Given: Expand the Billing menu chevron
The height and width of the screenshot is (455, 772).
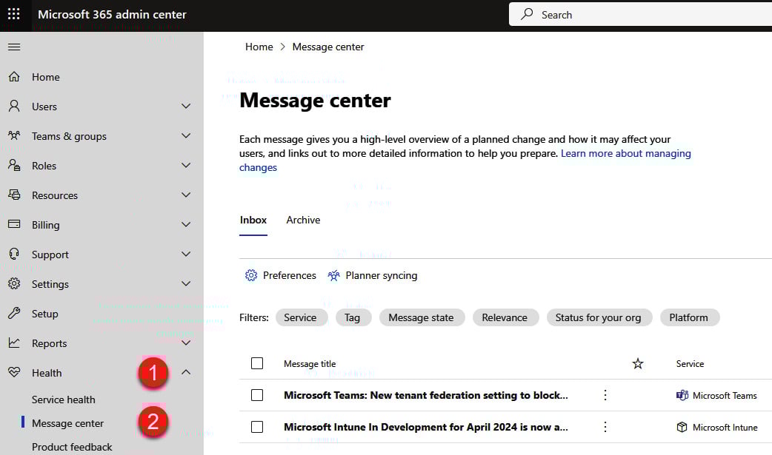Looking at the screenshot, I should click(186, 224).
